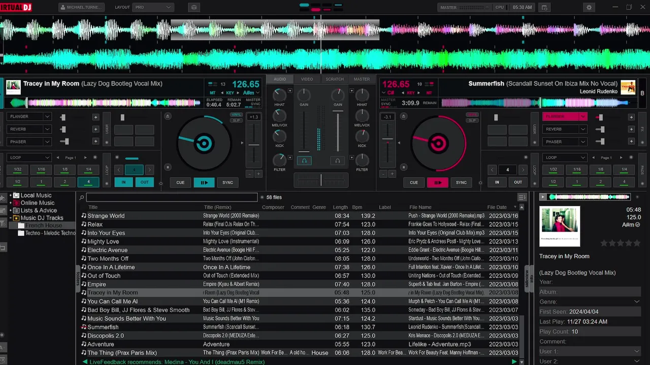This screenshot has width=650, height=365.
Task: Expand the Genre dropdown in info panel
Action: point(637,302)
